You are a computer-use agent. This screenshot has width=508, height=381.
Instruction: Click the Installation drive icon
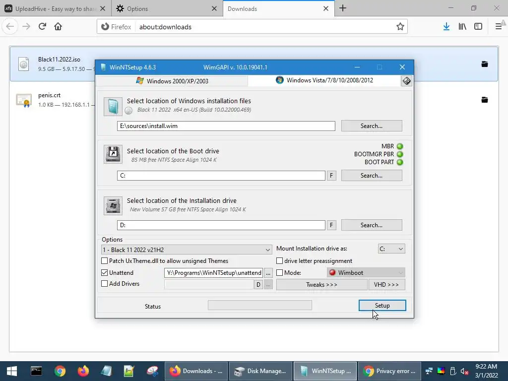[x=113, y=205]
